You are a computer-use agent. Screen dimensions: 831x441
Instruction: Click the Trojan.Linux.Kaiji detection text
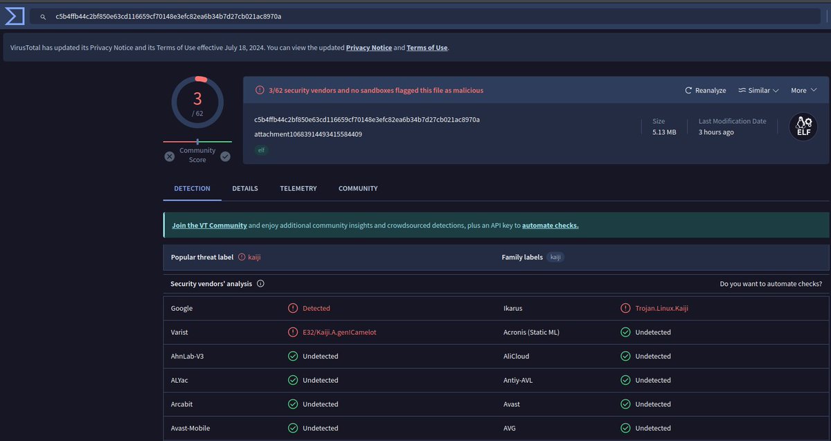click(662, 308)
